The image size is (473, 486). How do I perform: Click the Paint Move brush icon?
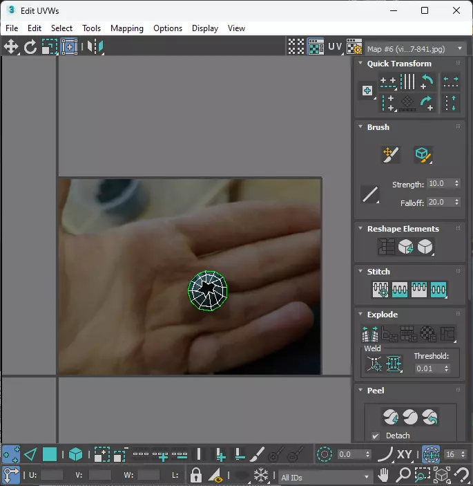tap(391, 154)
